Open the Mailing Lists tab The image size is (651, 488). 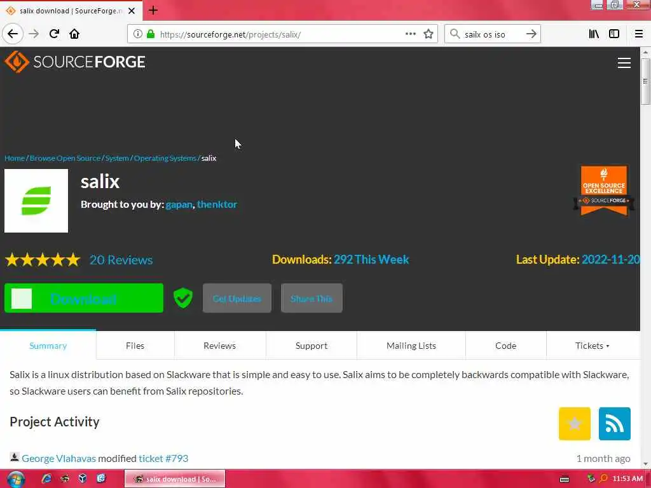411,346
